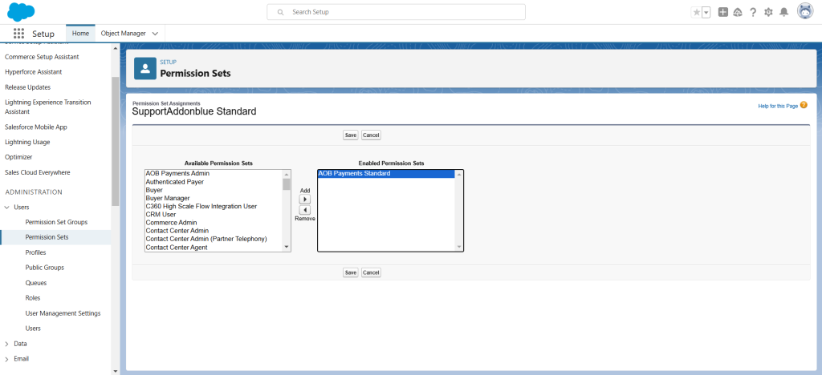Click the Remove left-arrow button
Image resolution: width=822 pixels, height=375 pixels.
[304, 210]
